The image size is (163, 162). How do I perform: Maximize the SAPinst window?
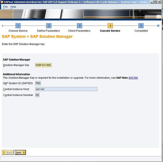[x=155, y=2]
